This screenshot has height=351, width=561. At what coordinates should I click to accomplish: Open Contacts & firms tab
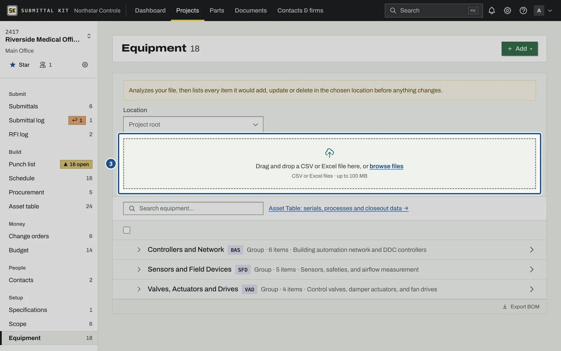coord(300,11)
